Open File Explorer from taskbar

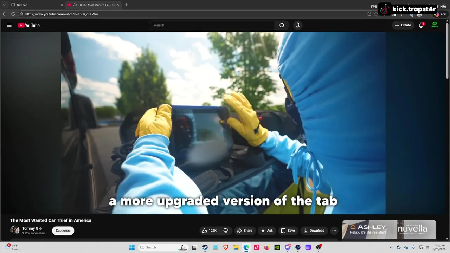pyautogui.click(x=236, y=247)
